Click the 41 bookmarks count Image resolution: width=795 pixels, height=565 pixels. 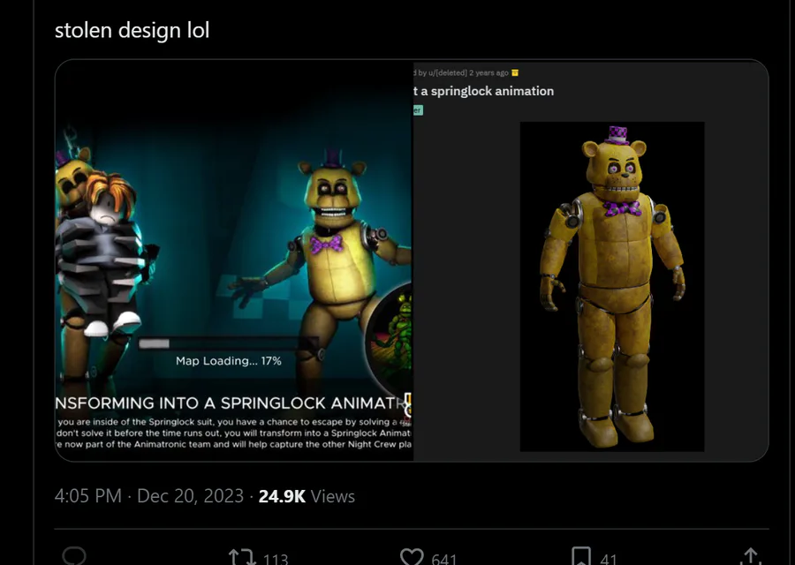(609, 559)
